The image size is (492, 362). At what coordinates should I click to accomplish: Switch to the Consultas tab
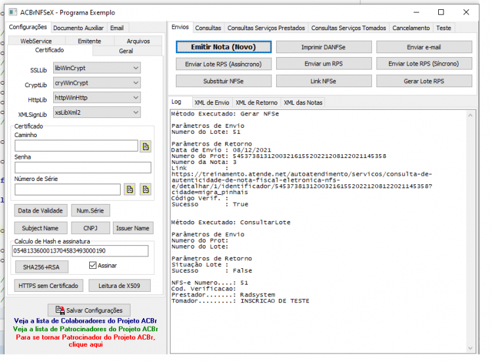[x=208, y=28]
